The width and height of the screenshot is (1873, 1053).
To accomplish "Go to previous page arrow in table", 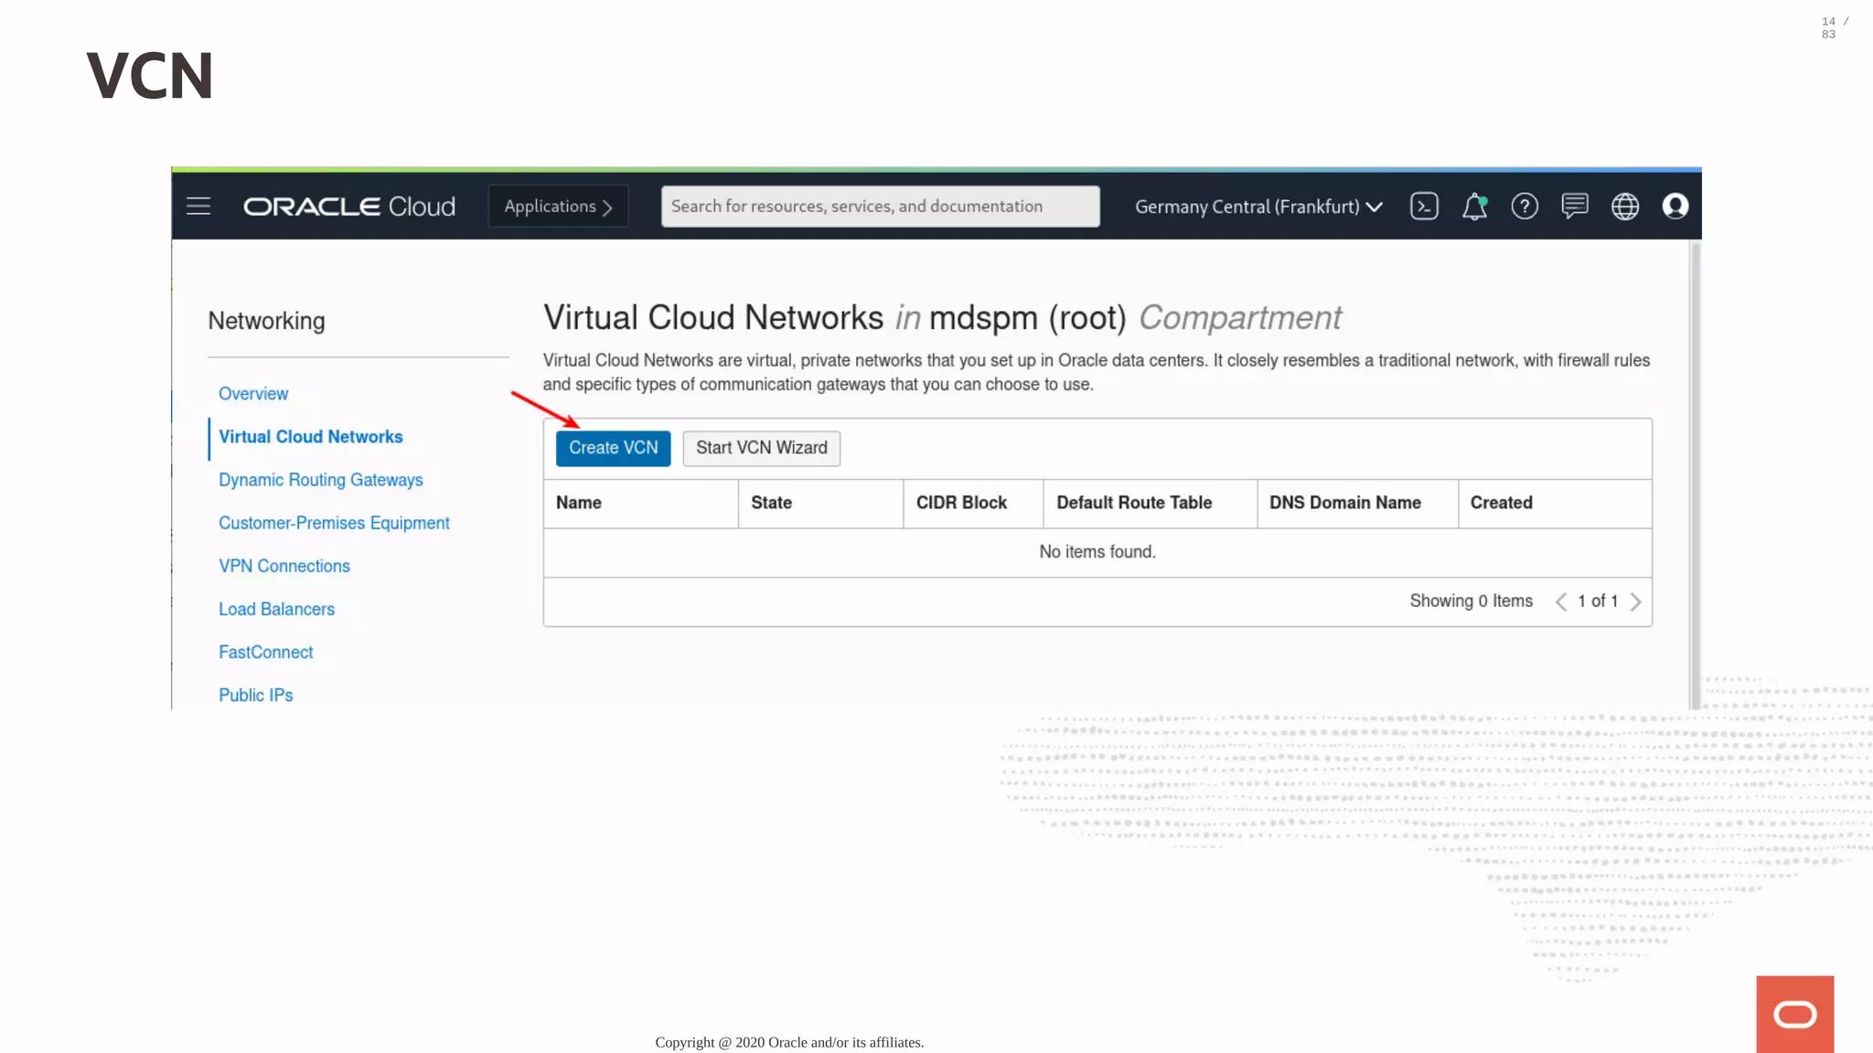I will [1561, 601].
